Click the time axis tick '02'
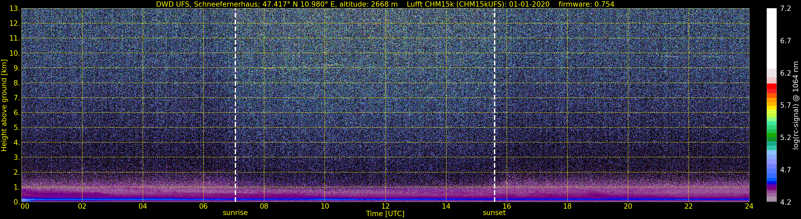Image resolution: width=801 pixels, height=219 pixels. coord(82,206)
